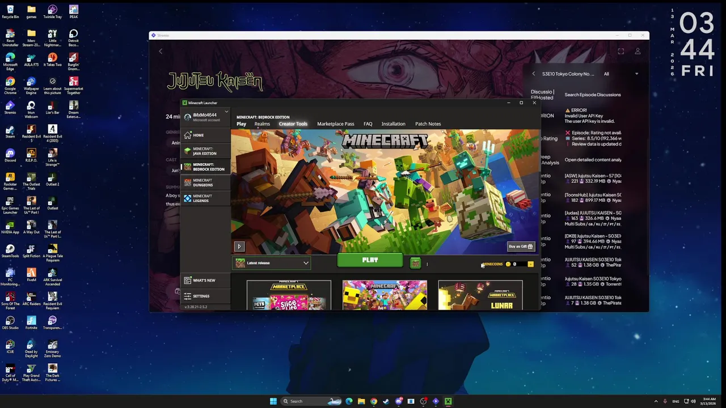Click the taskbar Search box
The height and width of the screenshot is (408, 726).
click(x=312, y=401)
